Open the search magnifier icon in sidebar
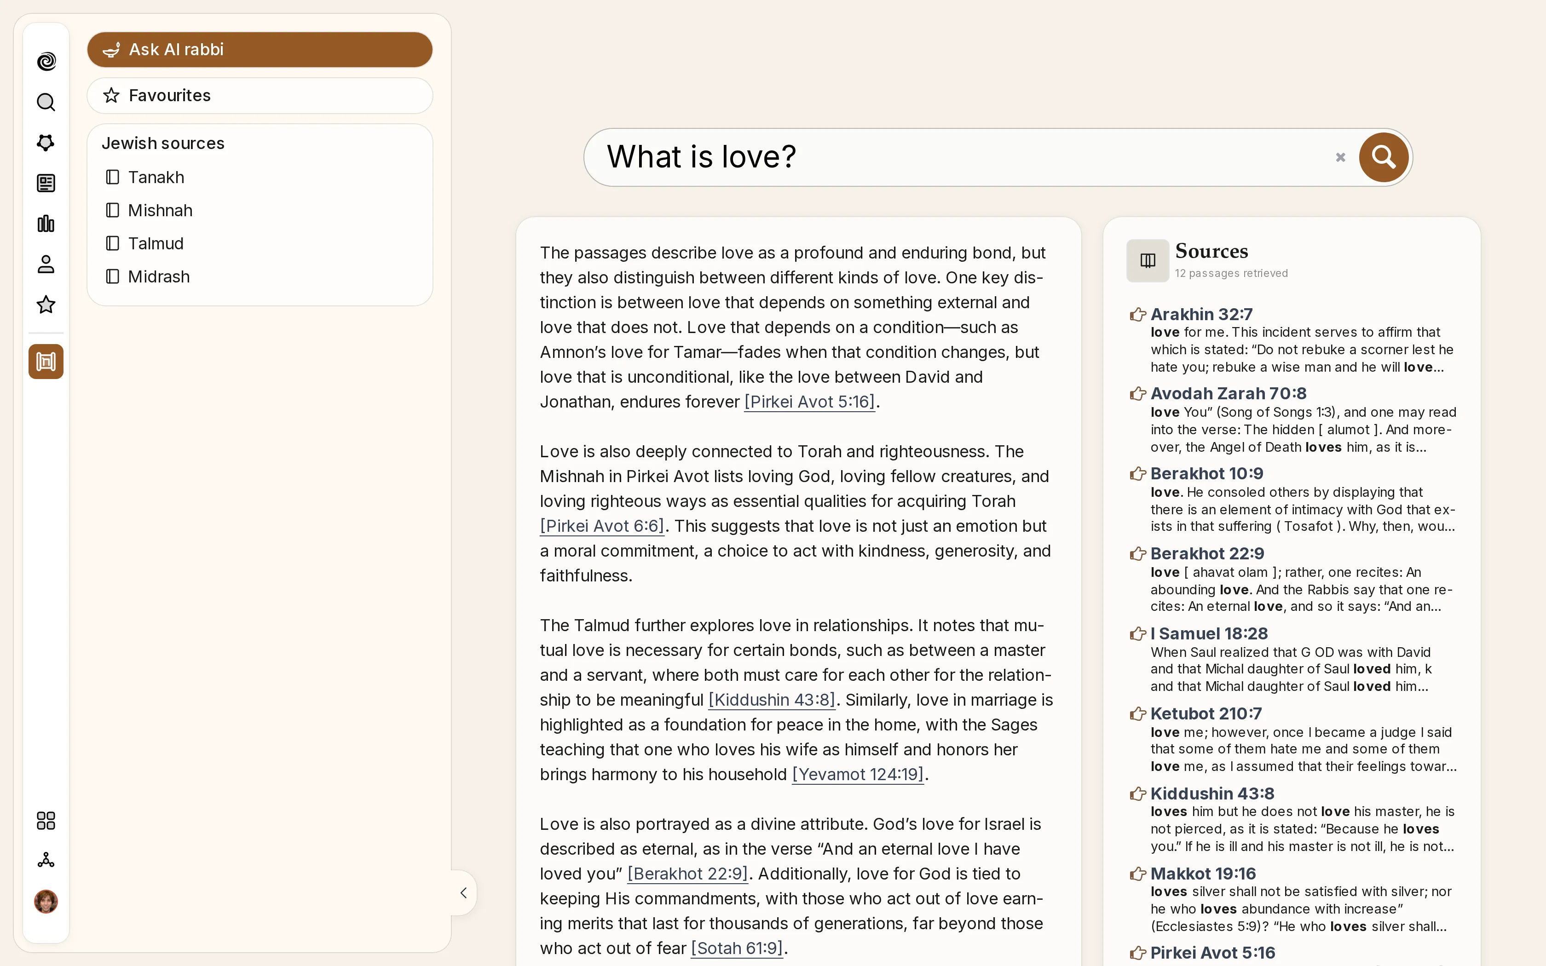Image resolution: width=1546 pixels, height=966 pixels. pyautogui.click(x=46, y=102)
